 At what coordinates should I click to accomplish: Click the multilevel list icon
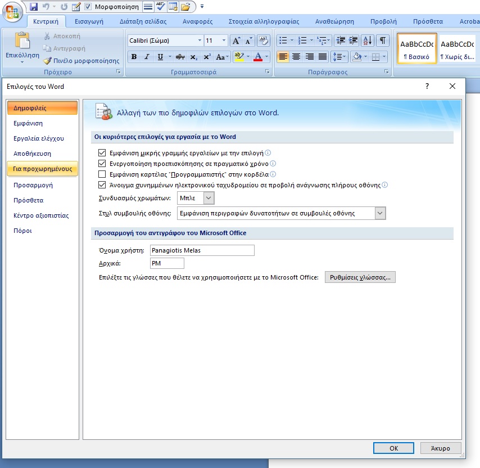click(x=323, y=40)
